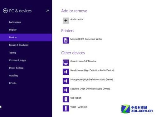Select the USB Tablet mouse icon

coord(66,99)
